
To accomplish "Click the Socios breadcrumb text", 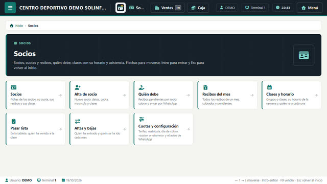I will coord(33,26).
